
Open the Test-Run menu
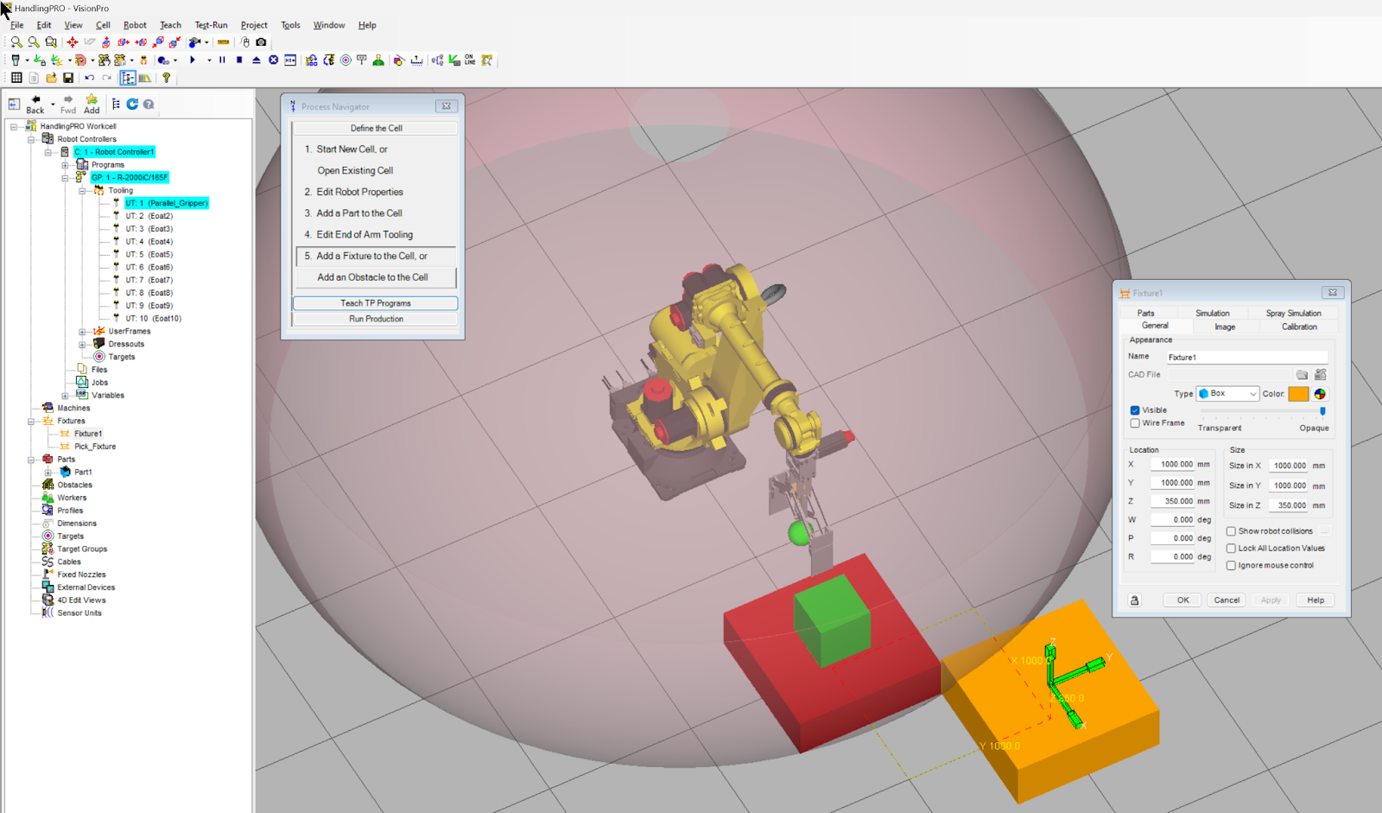click(x=211, y=25)
